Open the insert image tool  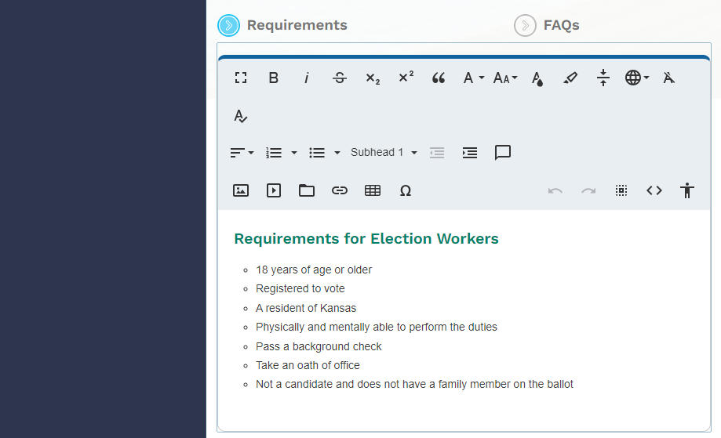[x=241, y=190]
